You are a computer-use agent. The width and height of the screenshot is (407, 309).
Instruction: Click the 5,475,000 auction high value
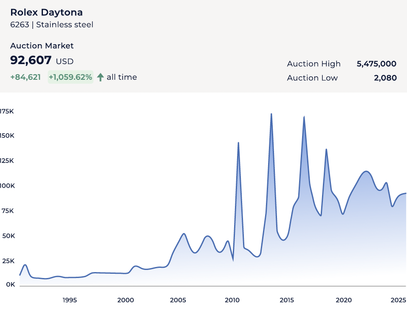[376, 64]
